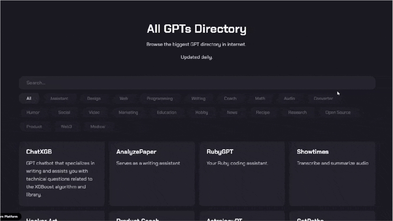Show Humor category GPTs
Viewport: 393px width, 221px height.
(33, 112)
